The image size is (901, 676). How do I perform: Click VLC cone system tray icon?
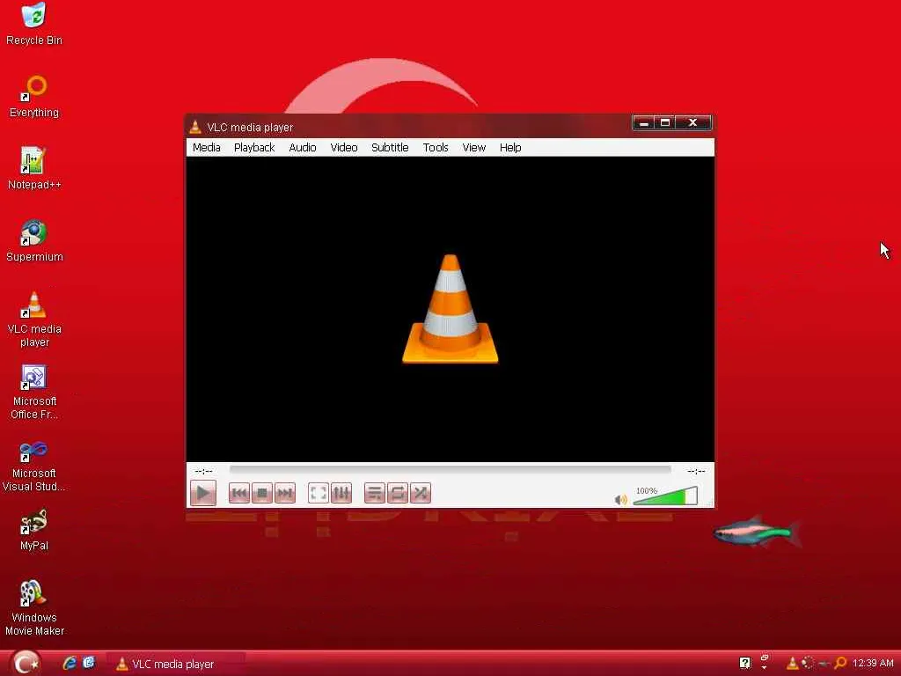pyautogui.click(x=793, y=664)
